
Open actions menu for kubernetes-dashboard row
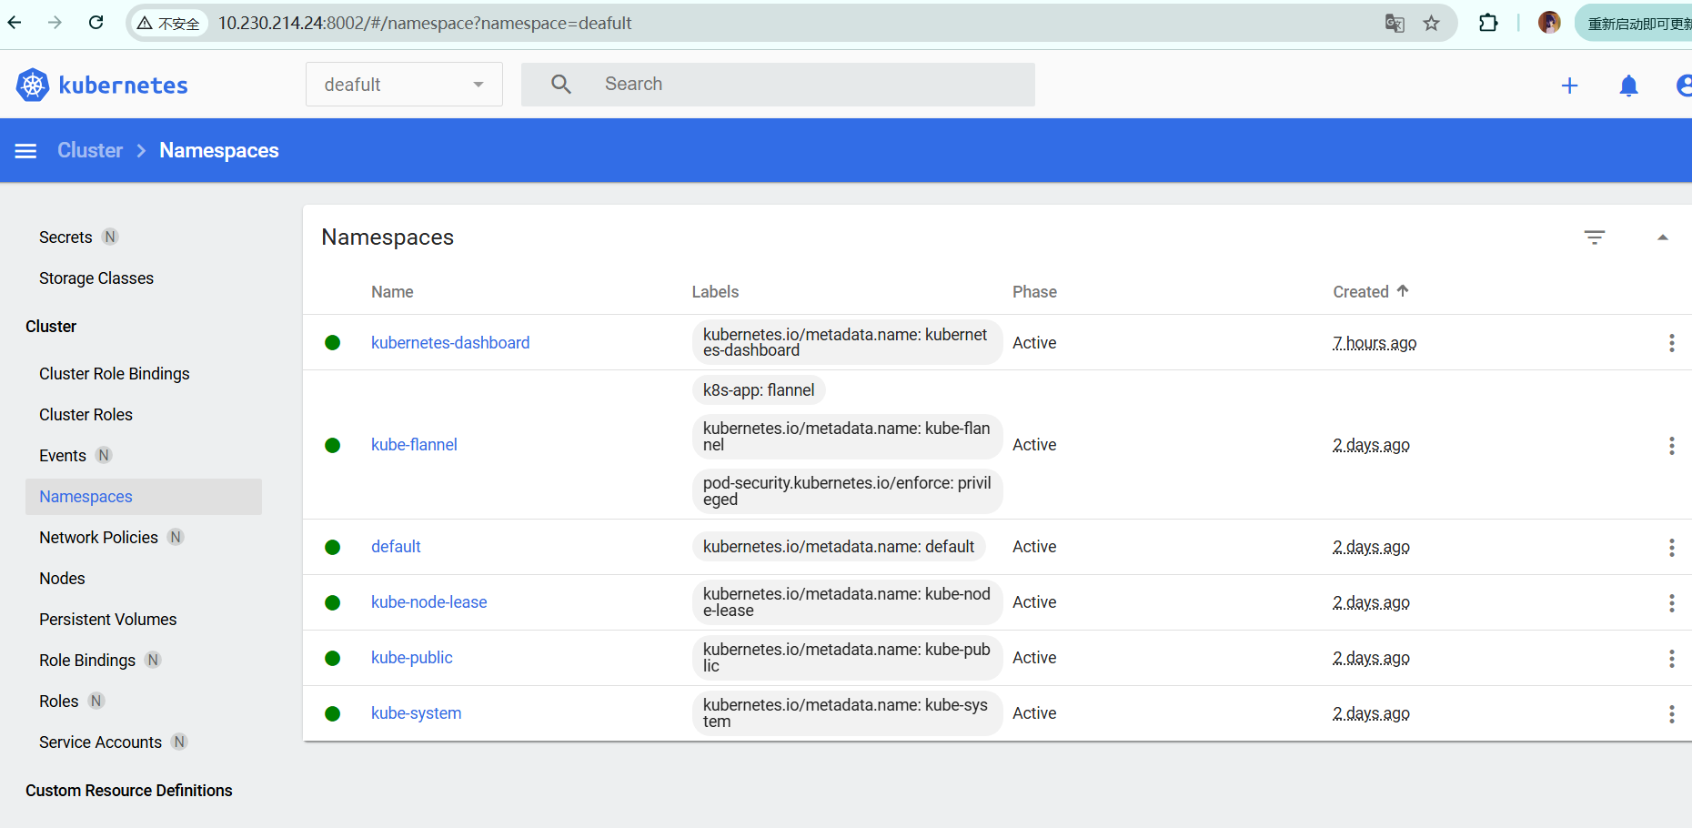click(x=1671, y=343)
